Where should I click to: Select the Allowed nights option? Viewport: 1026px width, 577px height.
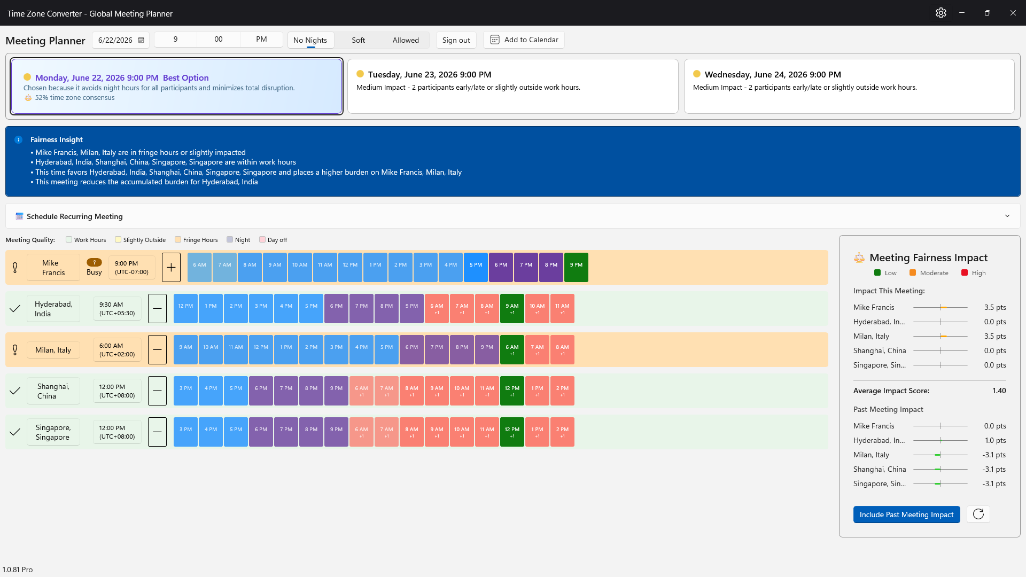click(x=406, y=40)
